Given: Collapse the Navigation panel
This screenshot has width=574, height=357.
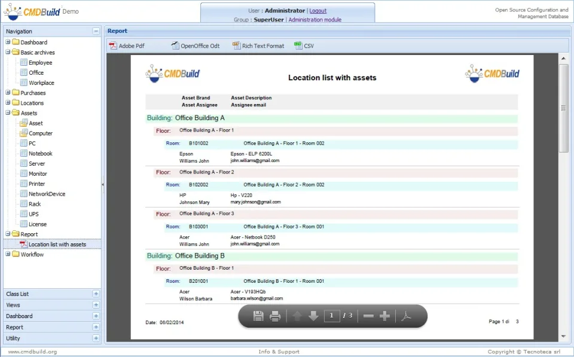Looking at the screenshot, I should (x=96, y=31).
